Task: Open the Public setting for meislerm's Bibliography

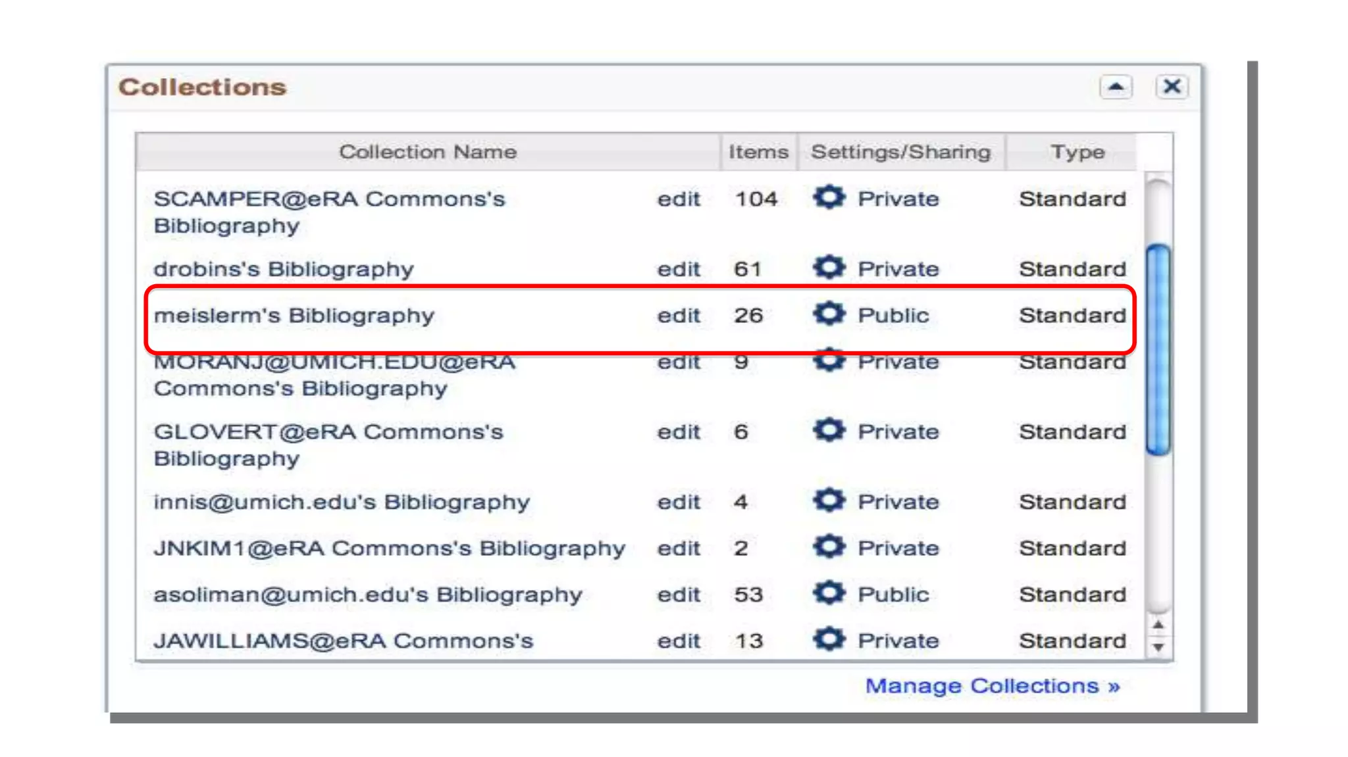Action: pos(893,316)
